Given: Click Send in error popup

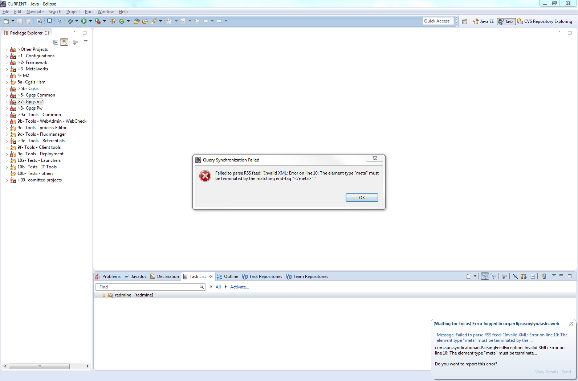Looking at the screenshot, I should (566, 372).
